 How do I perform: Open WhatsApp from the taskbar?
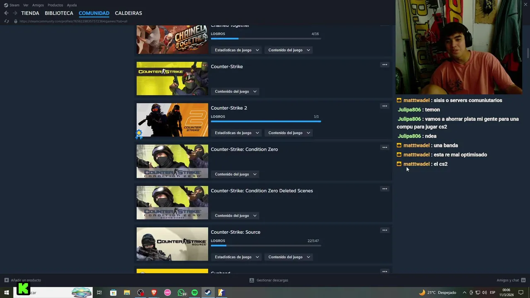(x=181, y=293)
